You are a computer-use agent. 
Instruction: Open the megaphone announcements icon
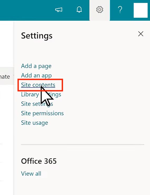coord(59,10)
